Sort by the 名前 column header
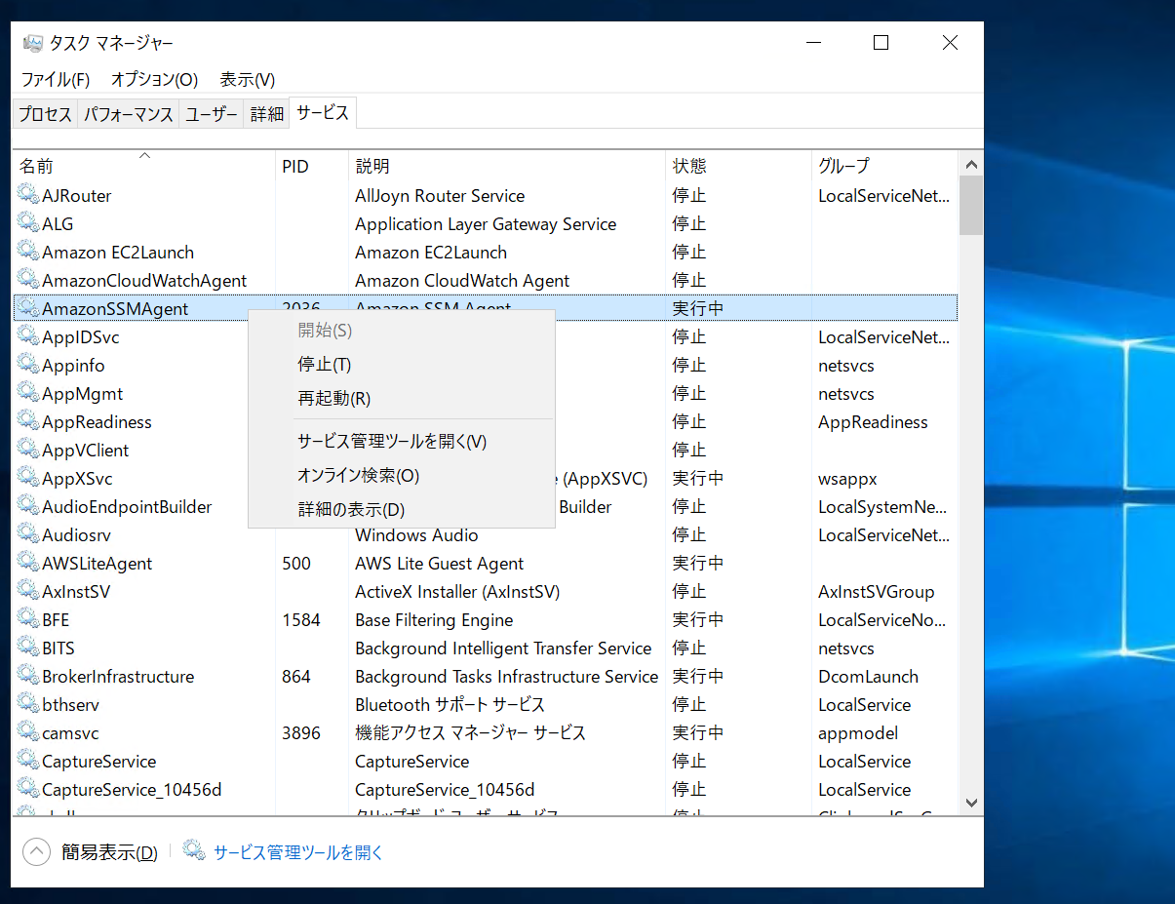Screen dimensions: 1175x904 pyautogui.click(x=144, y=166)
